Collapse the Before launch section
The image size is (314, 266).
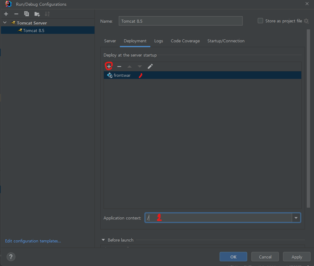pos(103,240)
